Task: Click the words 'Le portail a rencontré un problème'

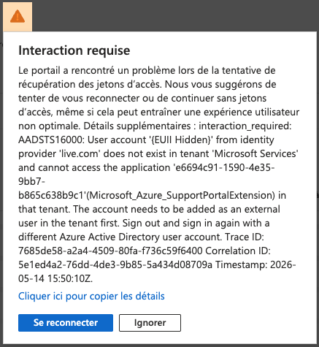Action: pos(95,71)
